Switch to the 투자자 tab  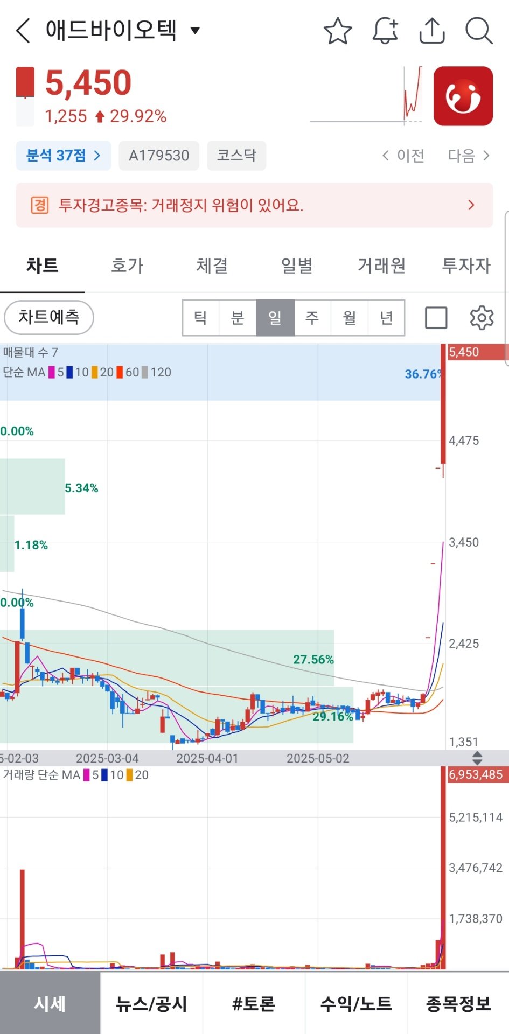(x=466, y=266)
